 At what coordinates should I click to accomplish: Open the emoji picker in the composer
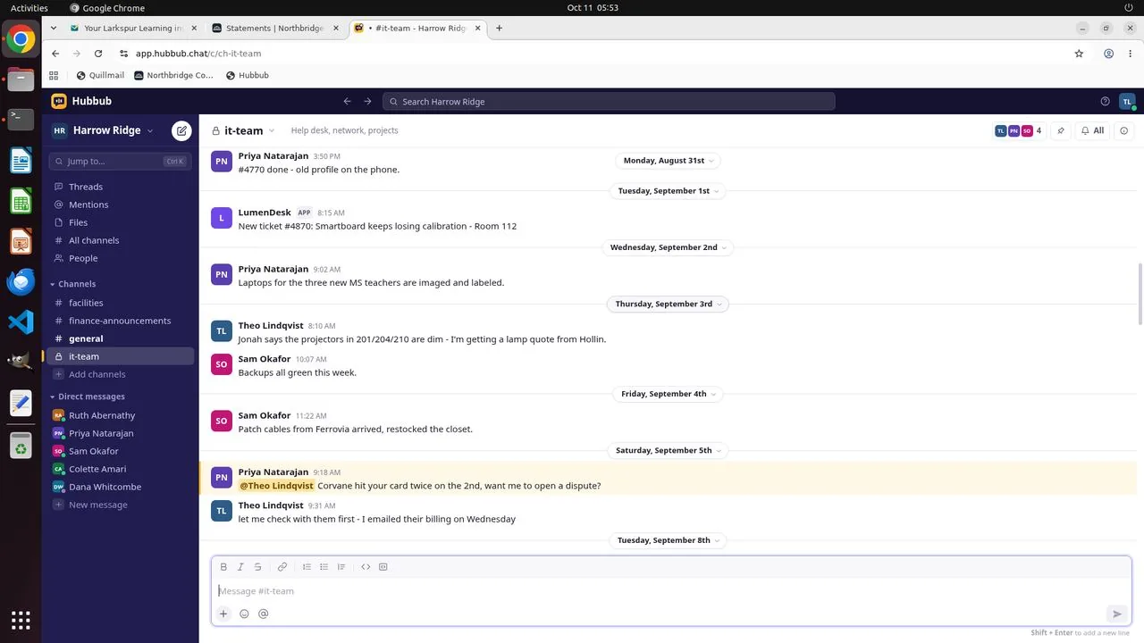pos(244,614)
